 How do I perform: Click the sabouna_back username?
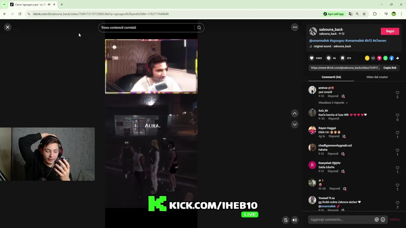click(331, 29)
